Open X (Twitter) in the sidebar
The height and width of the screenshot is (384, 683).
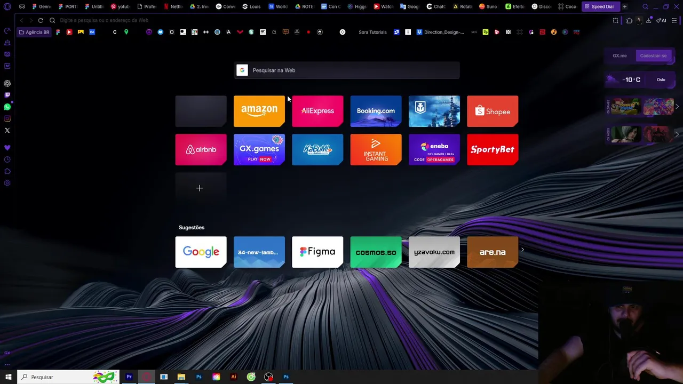[x=7, y=130]
